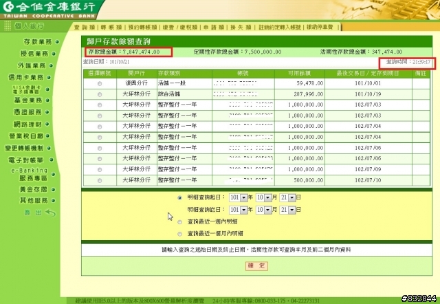Click the 存款總金額 7,847,474.00 total
The height and width of the screenshot is (304, 440).
[x=124, y=52]
